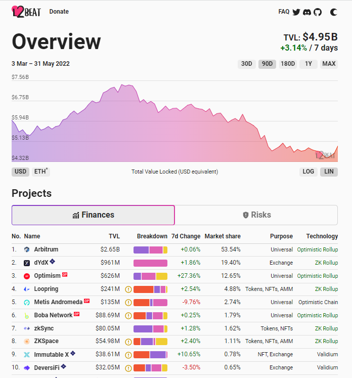Click Optimism's token breakdown bar
The width and height of the screenshot is (352, 378).
(150, 276)
